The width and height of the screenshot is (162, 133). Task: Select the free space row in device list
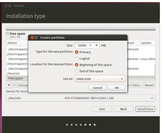(17, 78)
